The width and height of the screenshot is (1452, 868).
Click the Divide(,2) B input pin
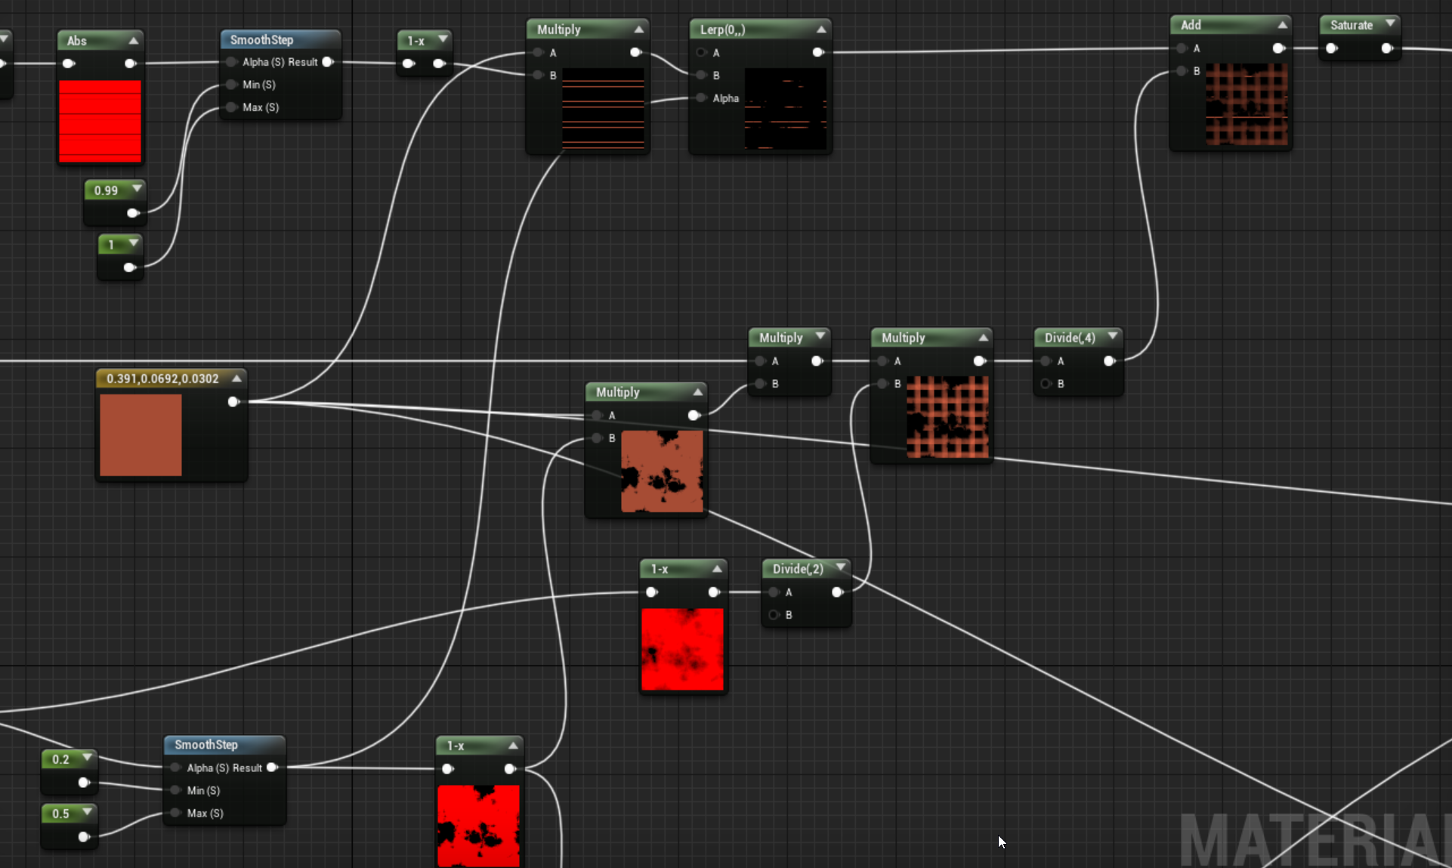774,615
